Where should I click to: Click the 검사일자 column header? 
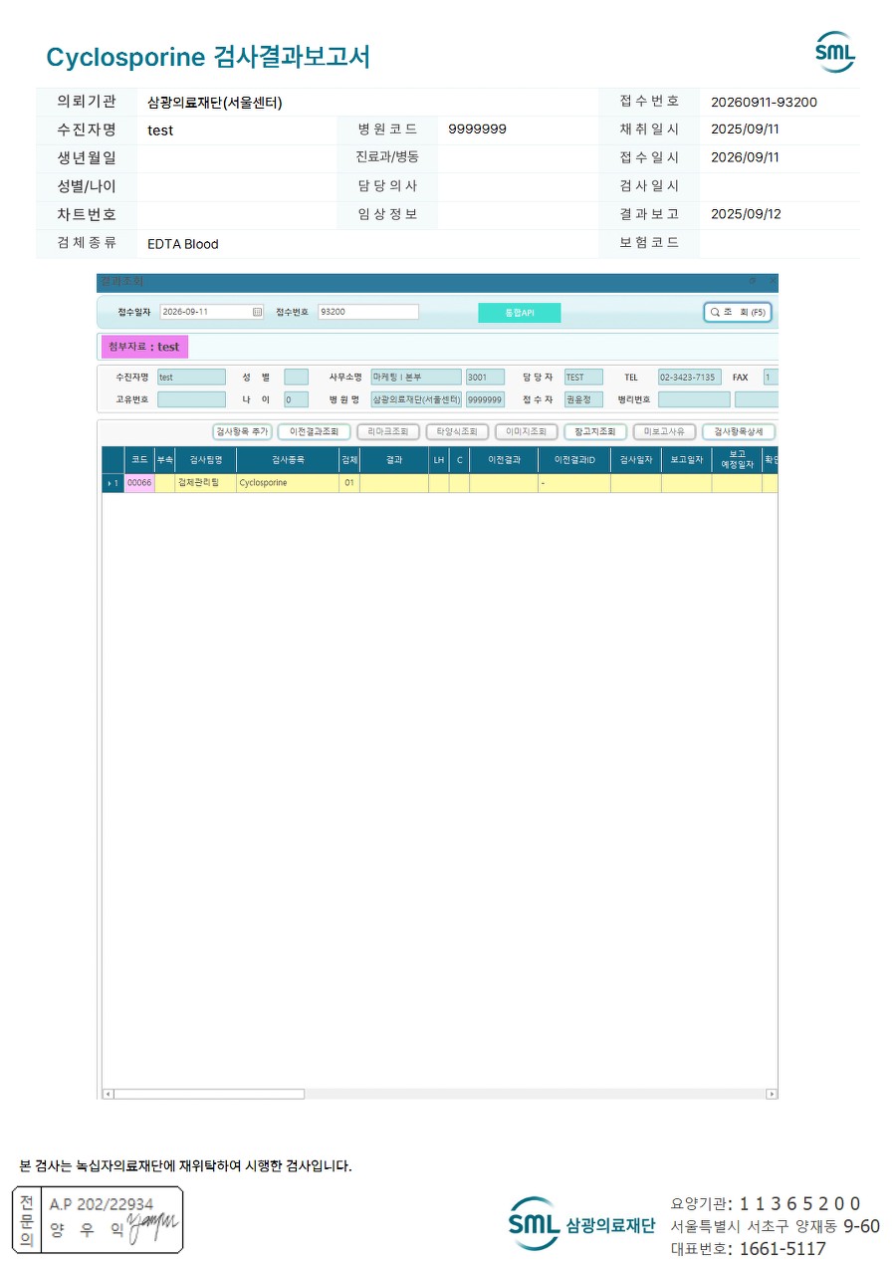coord(636,460)
